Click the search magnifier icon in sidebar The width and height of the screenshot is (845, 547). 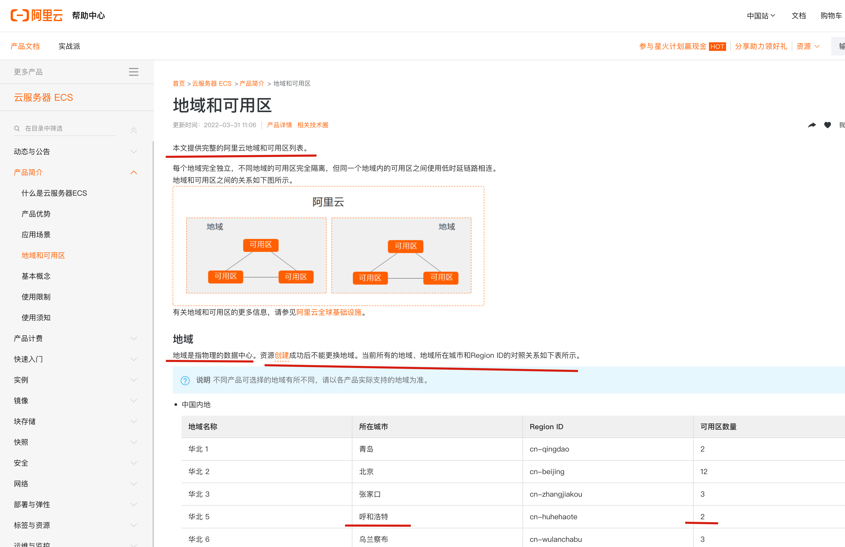pos(17,128)
